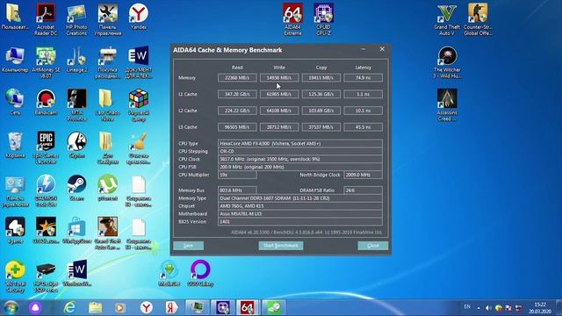
Task: Open the purple Alice assistant on the taskbar
Action: (35, 307)
